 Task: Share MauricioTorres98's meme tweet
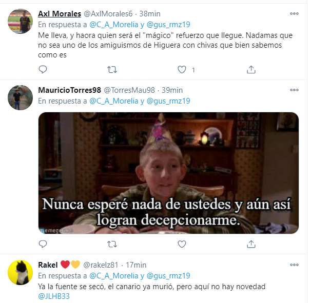(x=251, y=244)
